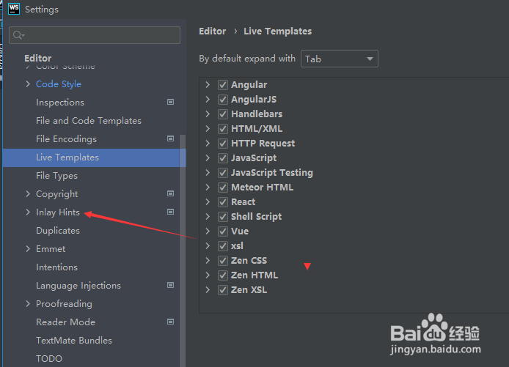
Task: Click the project-level icon beside Inlay Hints
Action: (x=171, y=212)
